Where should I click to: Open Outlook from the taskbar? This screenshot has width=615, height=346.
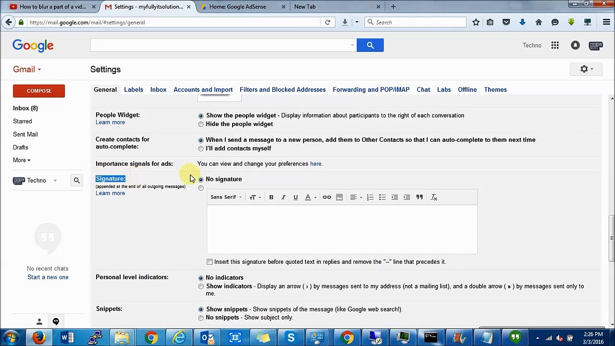pyautogui.click(x=207, y=338)
